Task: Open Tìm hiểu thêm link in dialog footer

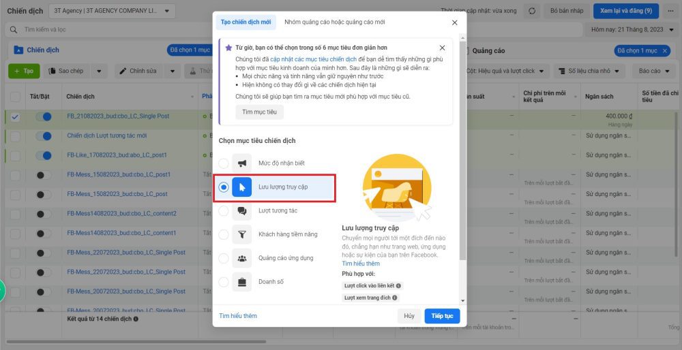Action: (x=238, y=316)
